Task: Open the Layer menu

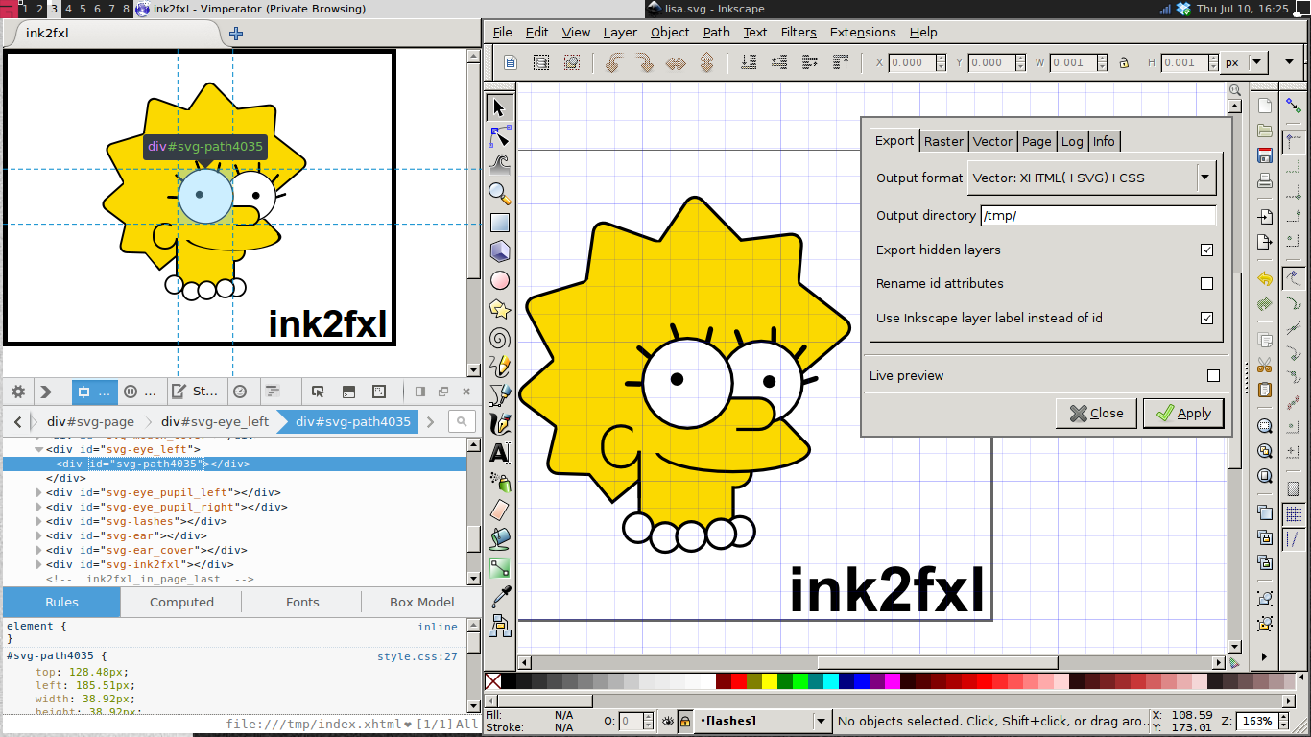Action: [620, 32]
